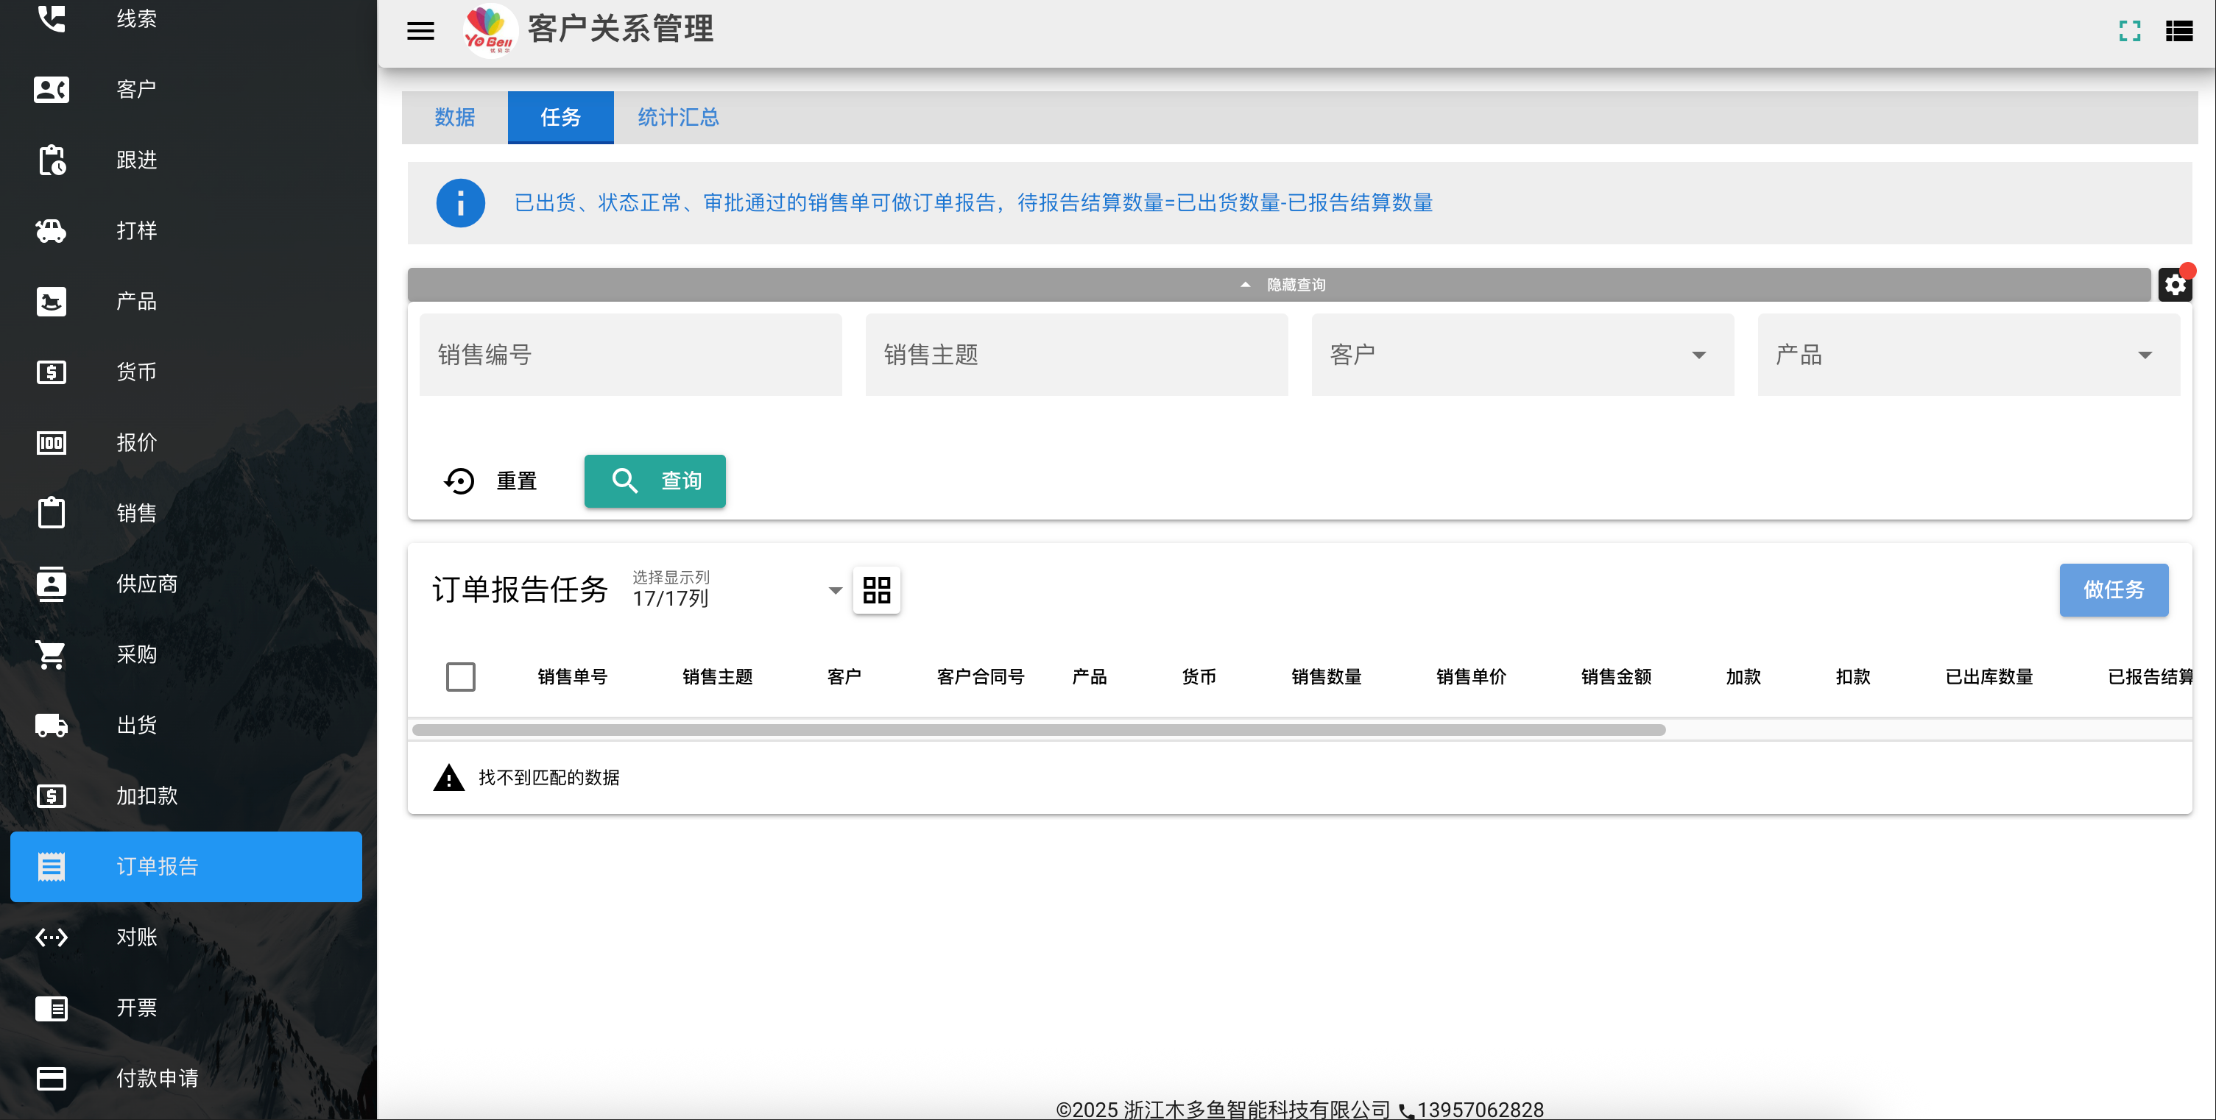
Task: Collapse the 隐藏查询 query panel bar
Action: pyautogui.click(x=1278, y=285)
